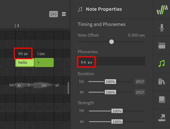Image resolution: width=170 pixels, height=129 pixels.
Task: Open the Voice panel microphone icon
Action: click(162, 28)
